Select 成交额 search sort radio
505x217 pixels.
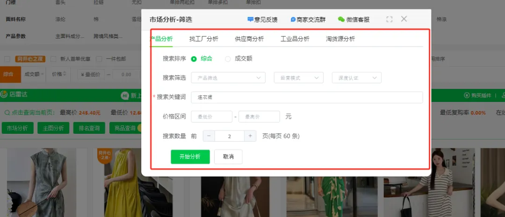(228, 59)
